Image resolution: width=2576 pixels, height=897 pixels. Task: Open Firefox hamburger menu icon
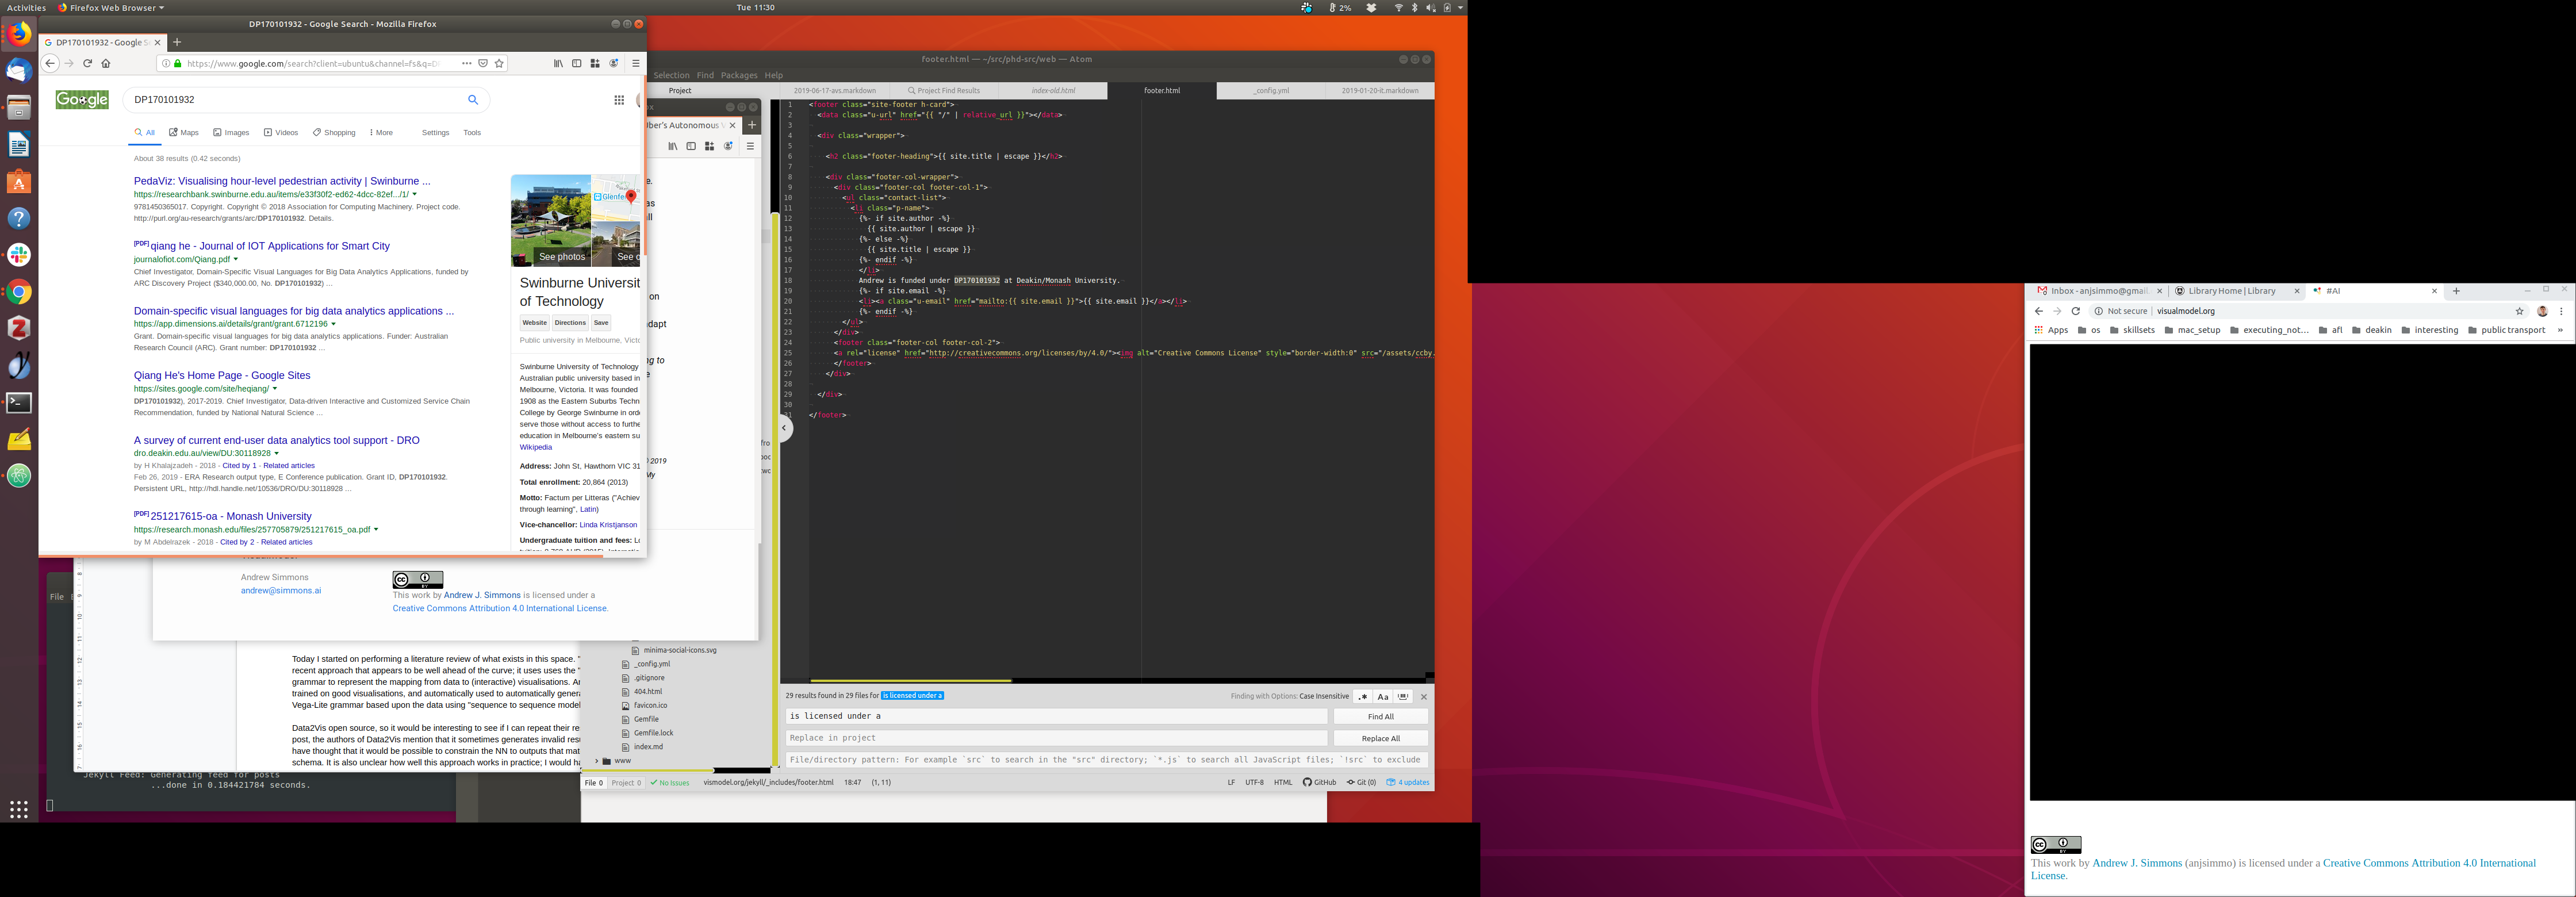[x=635, y=63]
